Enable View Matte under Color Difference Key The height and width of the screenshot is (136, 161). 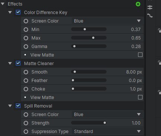(x=140, y=55)
